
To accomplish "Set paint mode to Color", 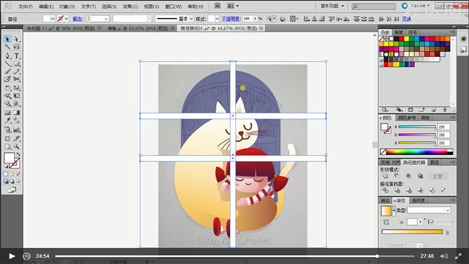I will click(x=6, y=174).
